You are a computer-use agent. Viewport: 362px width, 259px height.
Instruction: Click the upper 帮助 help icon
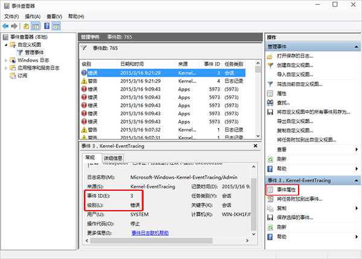pos(270,168)
